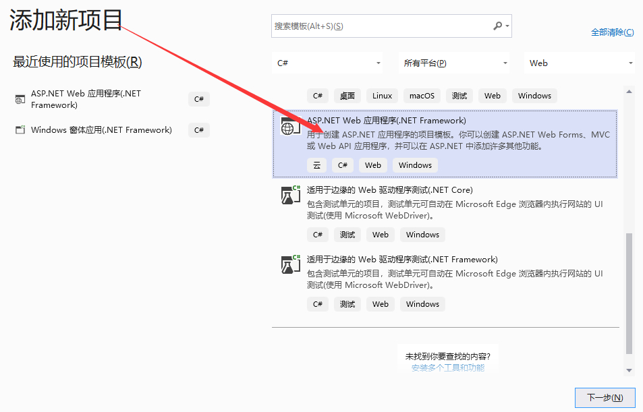Click C# badge beside recent Windows 窗体应用

click(x=199, y=130)
